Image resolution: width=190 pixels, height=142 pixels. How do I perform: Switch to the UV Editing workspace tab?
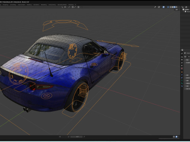13,5
